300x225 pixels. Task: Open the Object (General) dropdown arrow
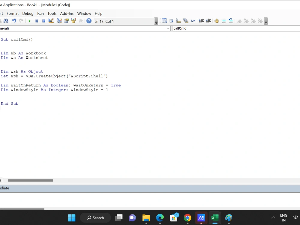[x=168, y=28]
